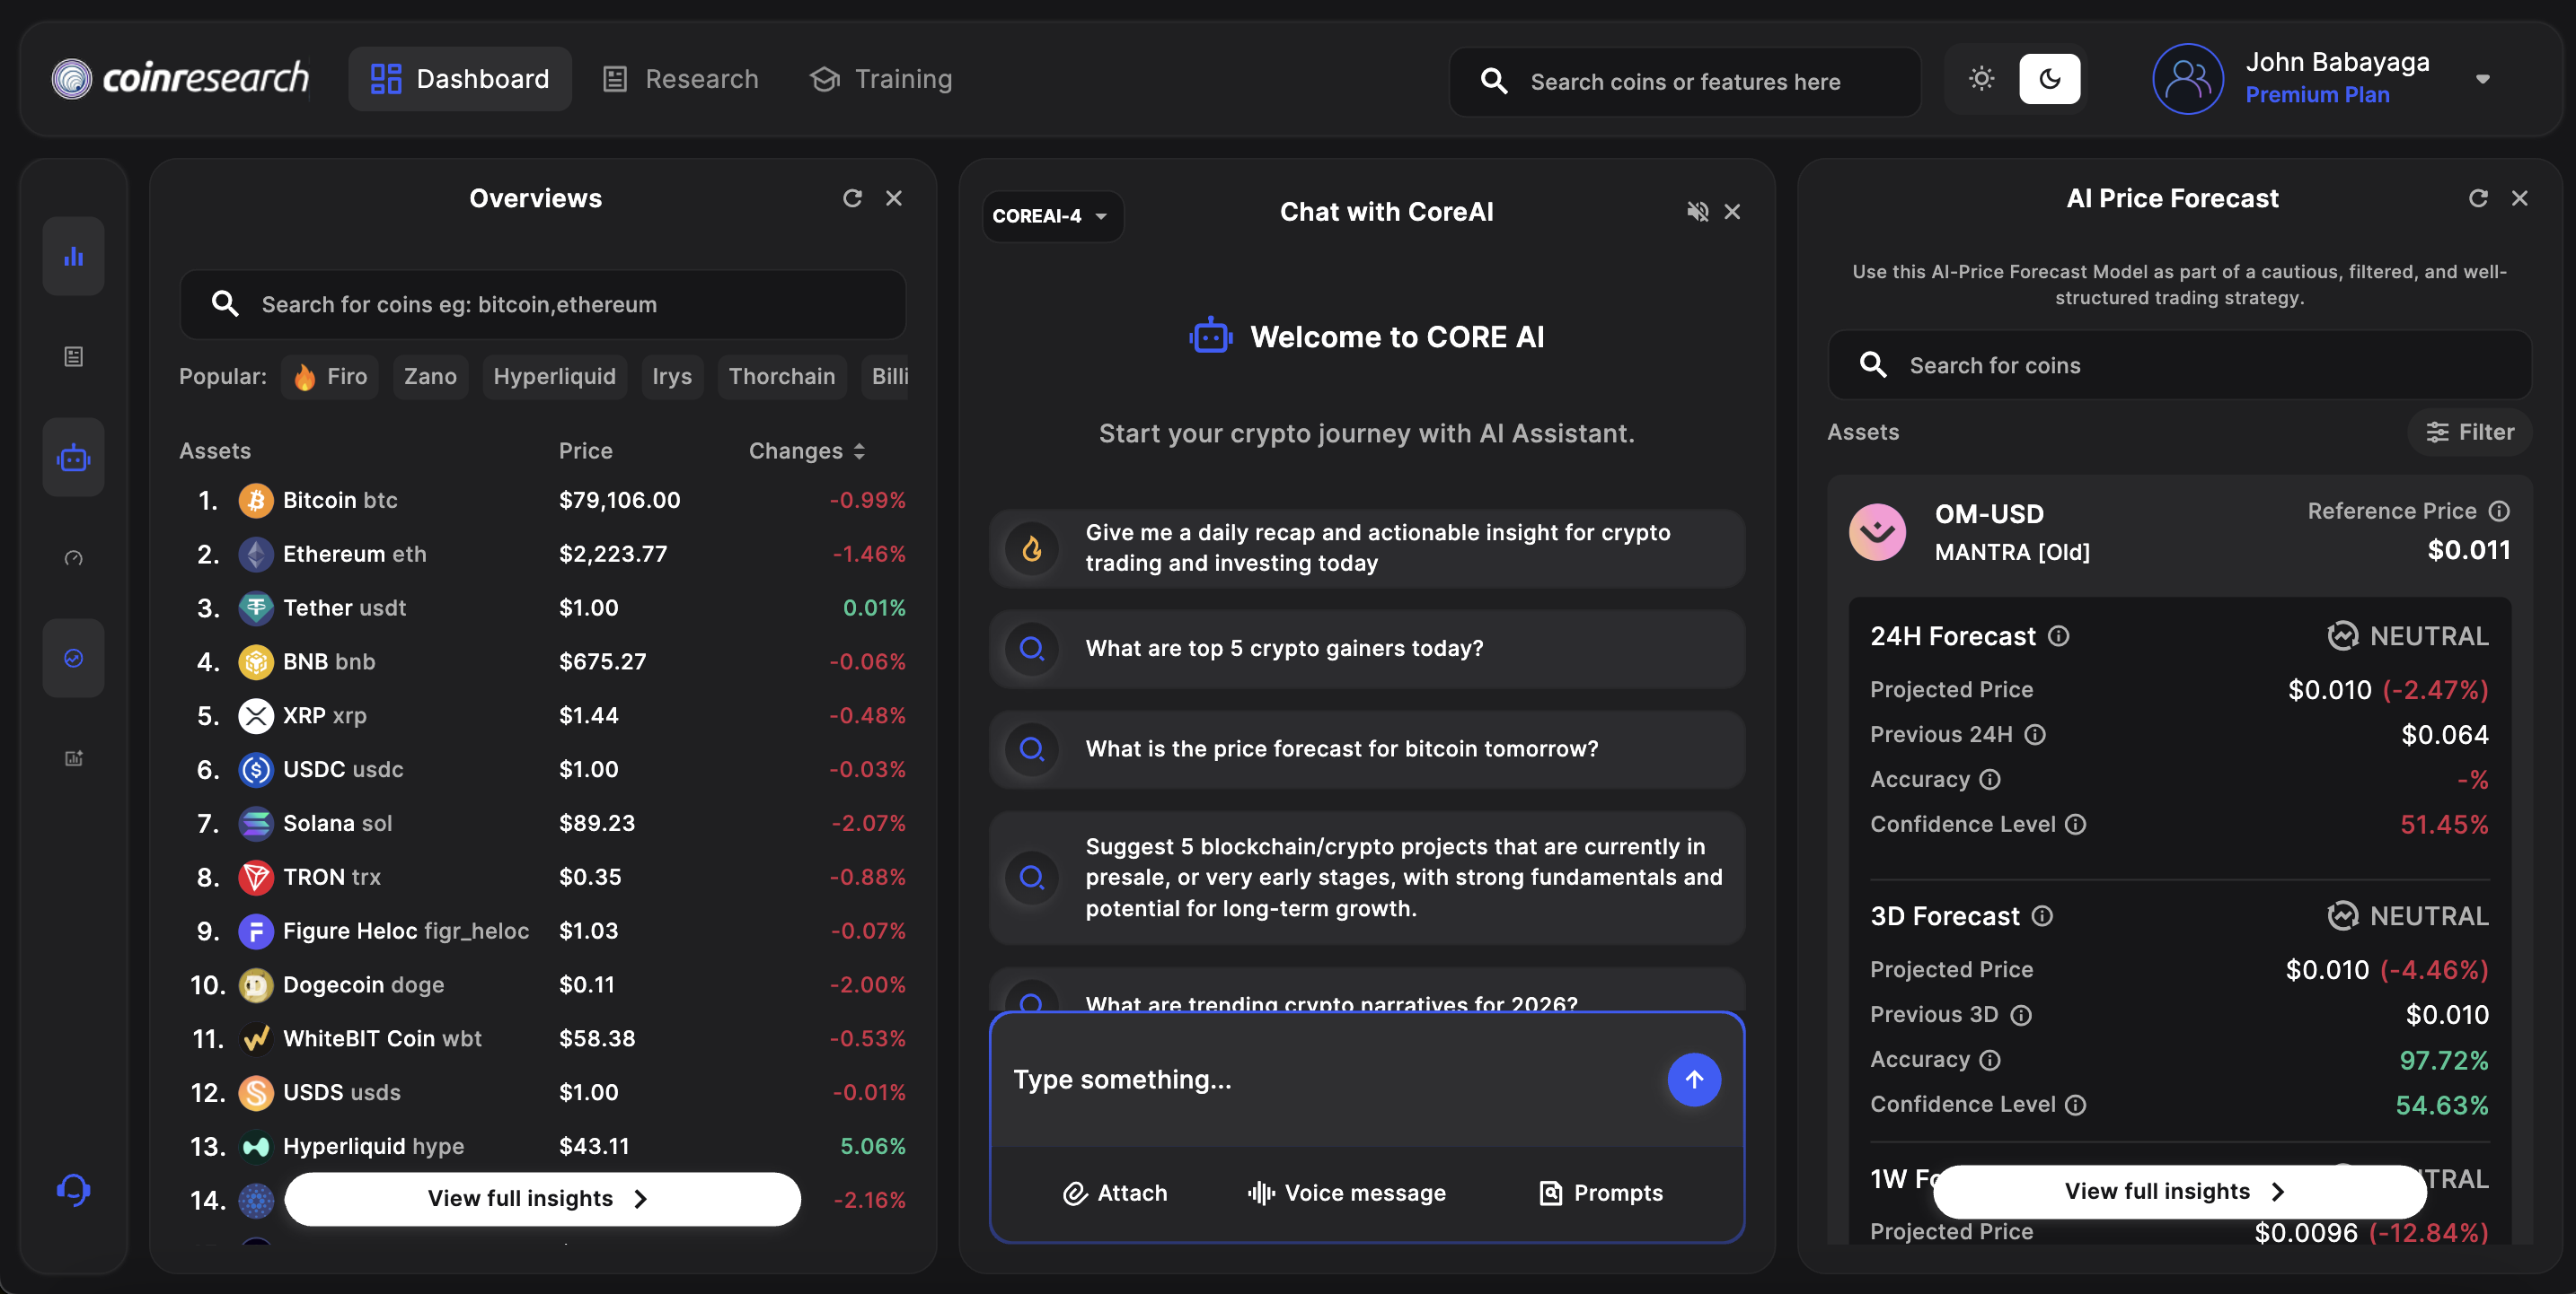Expand the user account dropdown arrow
Screen dimensions: 2576x1294
[2482, 79]
